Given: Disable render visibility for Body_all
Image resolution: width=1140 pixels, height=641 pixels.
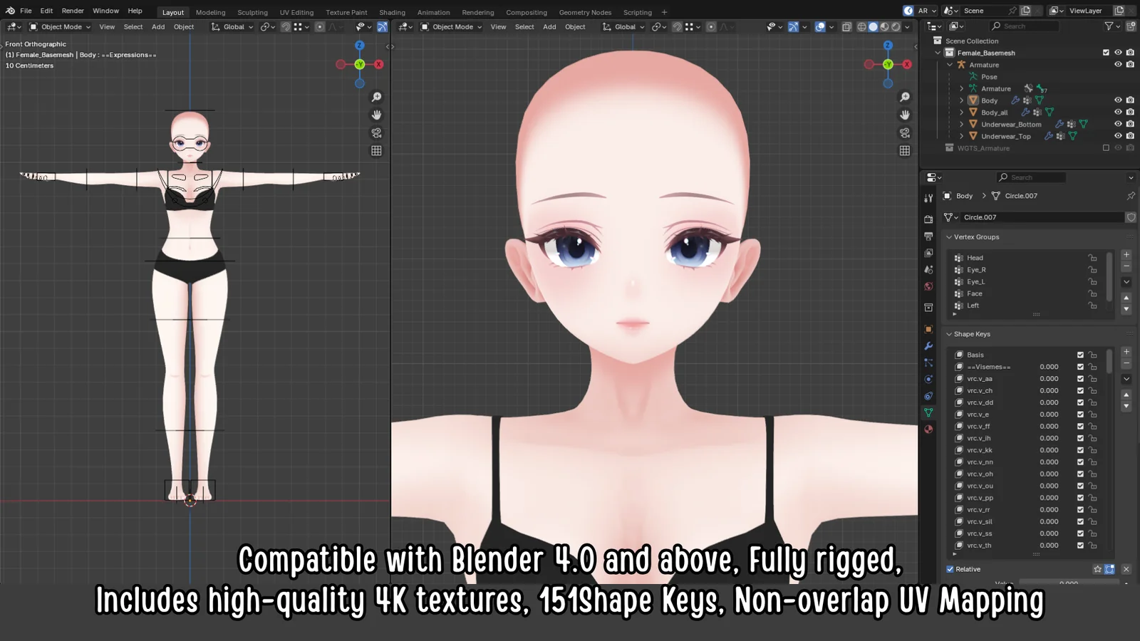Looking at the screenshot, I should coord(1129,112).
